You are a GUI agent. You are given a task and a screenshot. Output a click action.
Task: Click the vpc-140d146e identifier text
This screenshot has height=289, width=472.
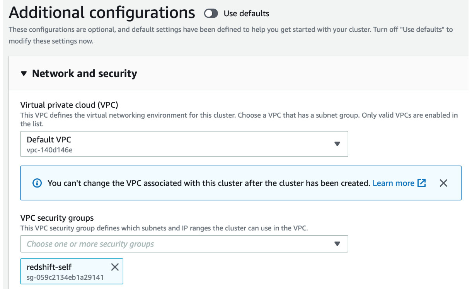(x=49, y=150)
